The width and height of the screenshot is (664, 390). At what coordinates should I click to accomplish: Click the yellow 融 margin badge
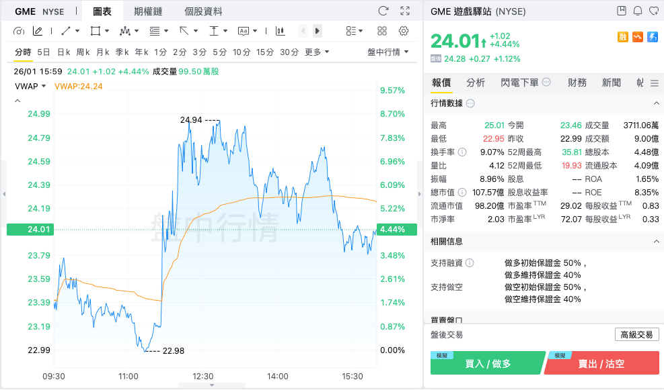(x=622, y=37)
